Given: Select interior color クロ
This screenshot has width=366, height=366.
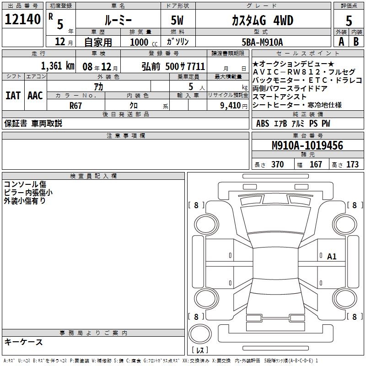Looking at the screenshot, I should pos(134,106).
